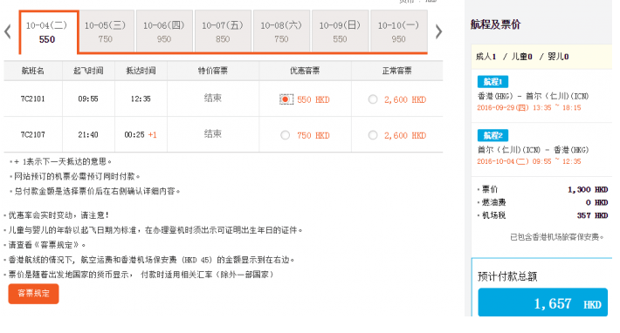Click the 起飞时间 column header

pyautogui.click(x=88, y=71)
